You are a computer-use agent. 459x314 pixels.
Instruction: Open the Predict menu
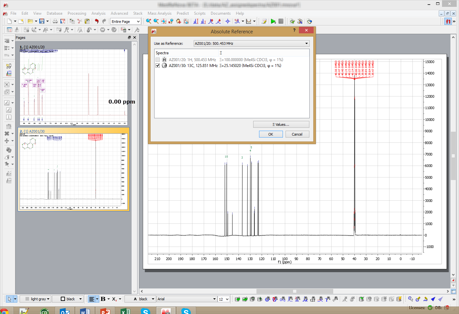point(183,13)
